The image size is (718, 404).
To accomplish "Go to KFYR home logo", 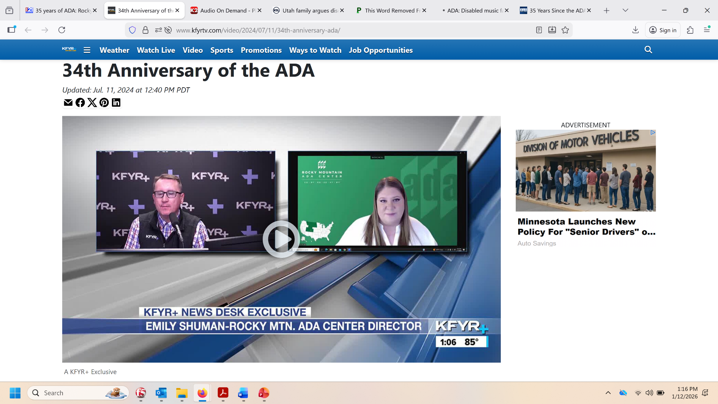I will pyautogui.click(x=69, y=49).
